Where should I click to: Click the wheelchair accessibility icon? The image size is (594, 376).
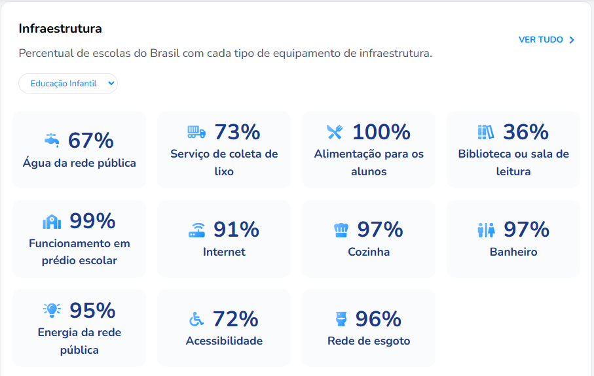tap(196, 319)
